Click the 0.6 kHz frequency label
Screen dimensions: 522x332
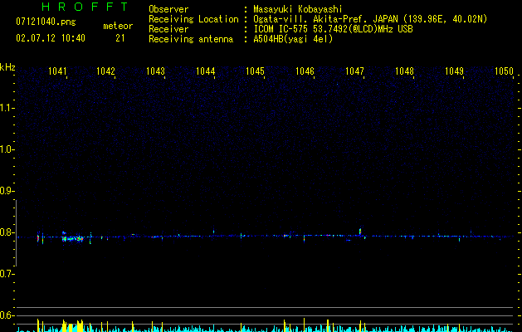[6, 315]
